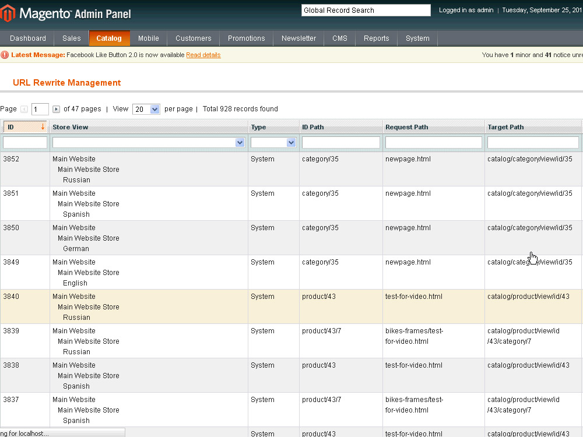The width and height of the screenshot is (583, 437).
Task: Sort by Request Path column header
Action: click(407, 127)
